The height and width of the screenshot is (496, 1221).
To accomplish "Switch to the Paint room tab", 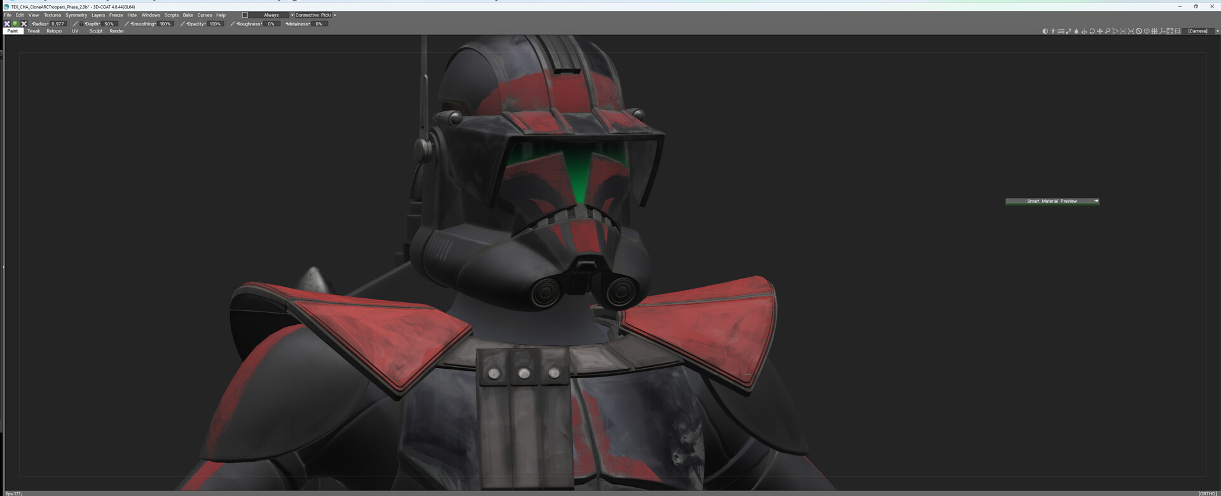I will (x=13, y=31).
